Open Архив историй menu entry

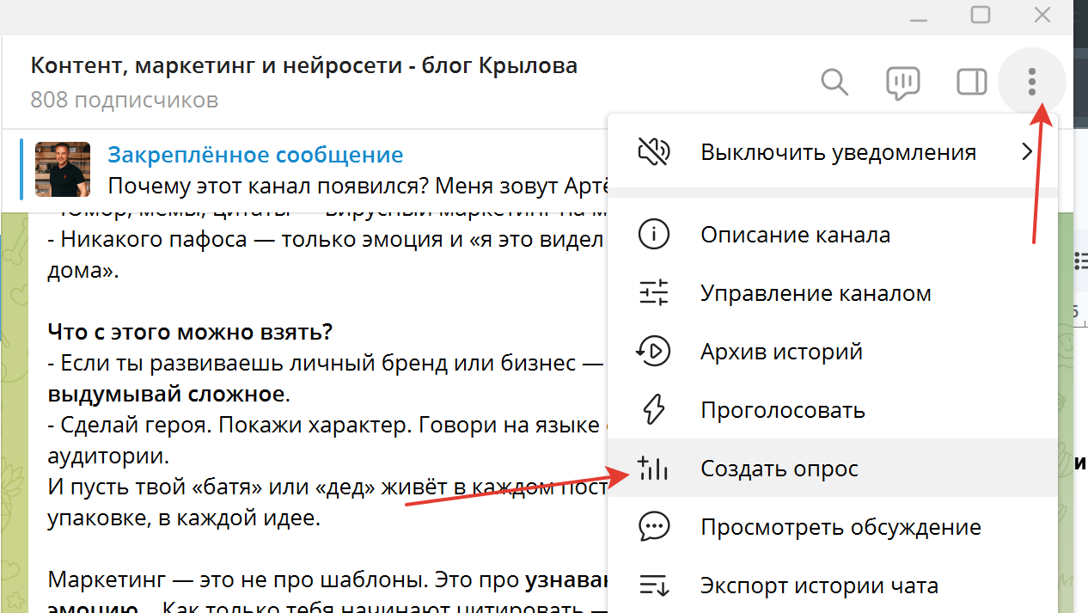coord(833,352)
